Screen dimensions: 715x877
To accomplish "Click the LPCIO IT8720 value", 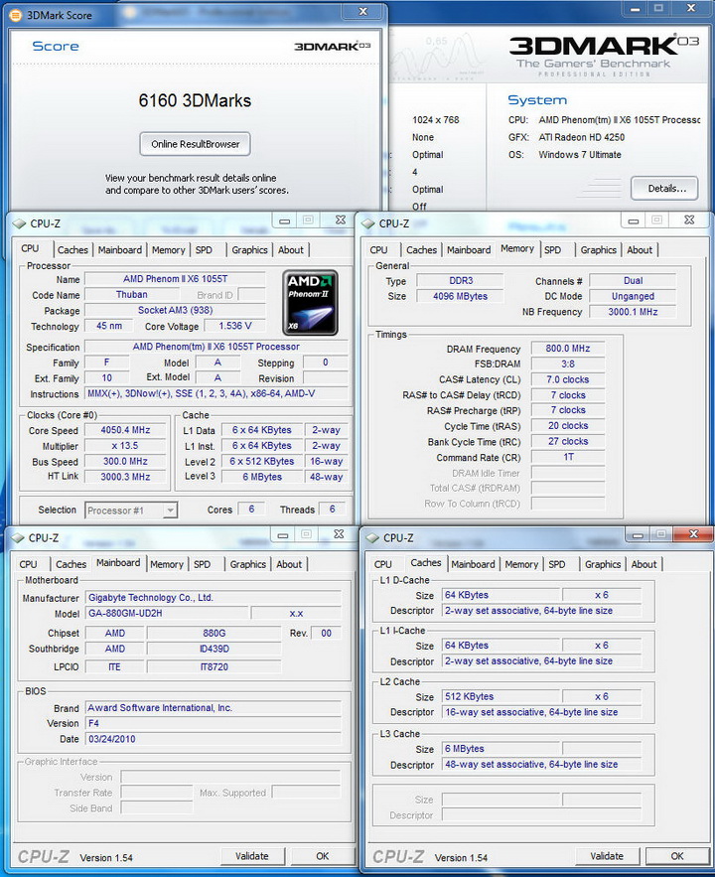I will point(214,666).
